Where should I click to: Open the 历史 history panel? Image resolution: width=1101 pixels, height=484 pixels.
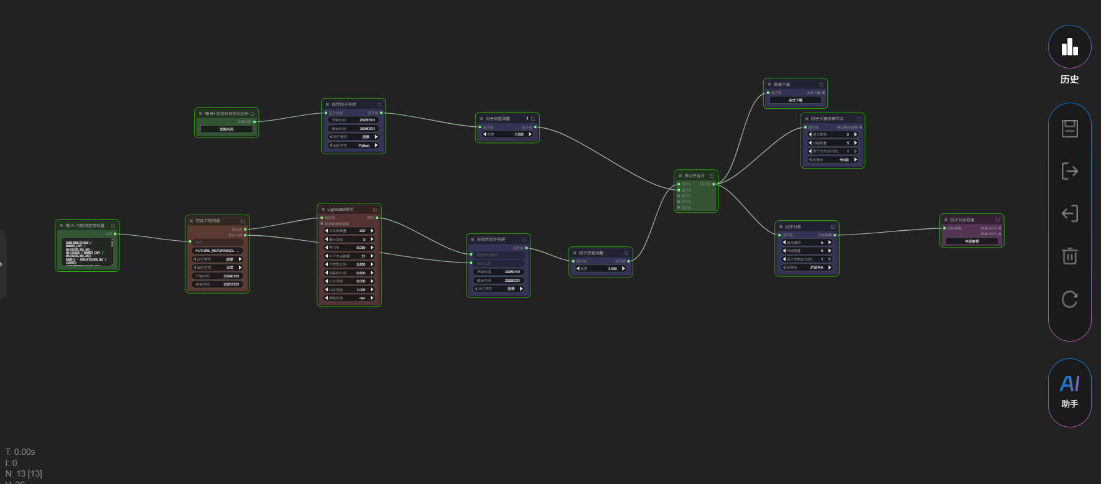(x=1069, y=47)
